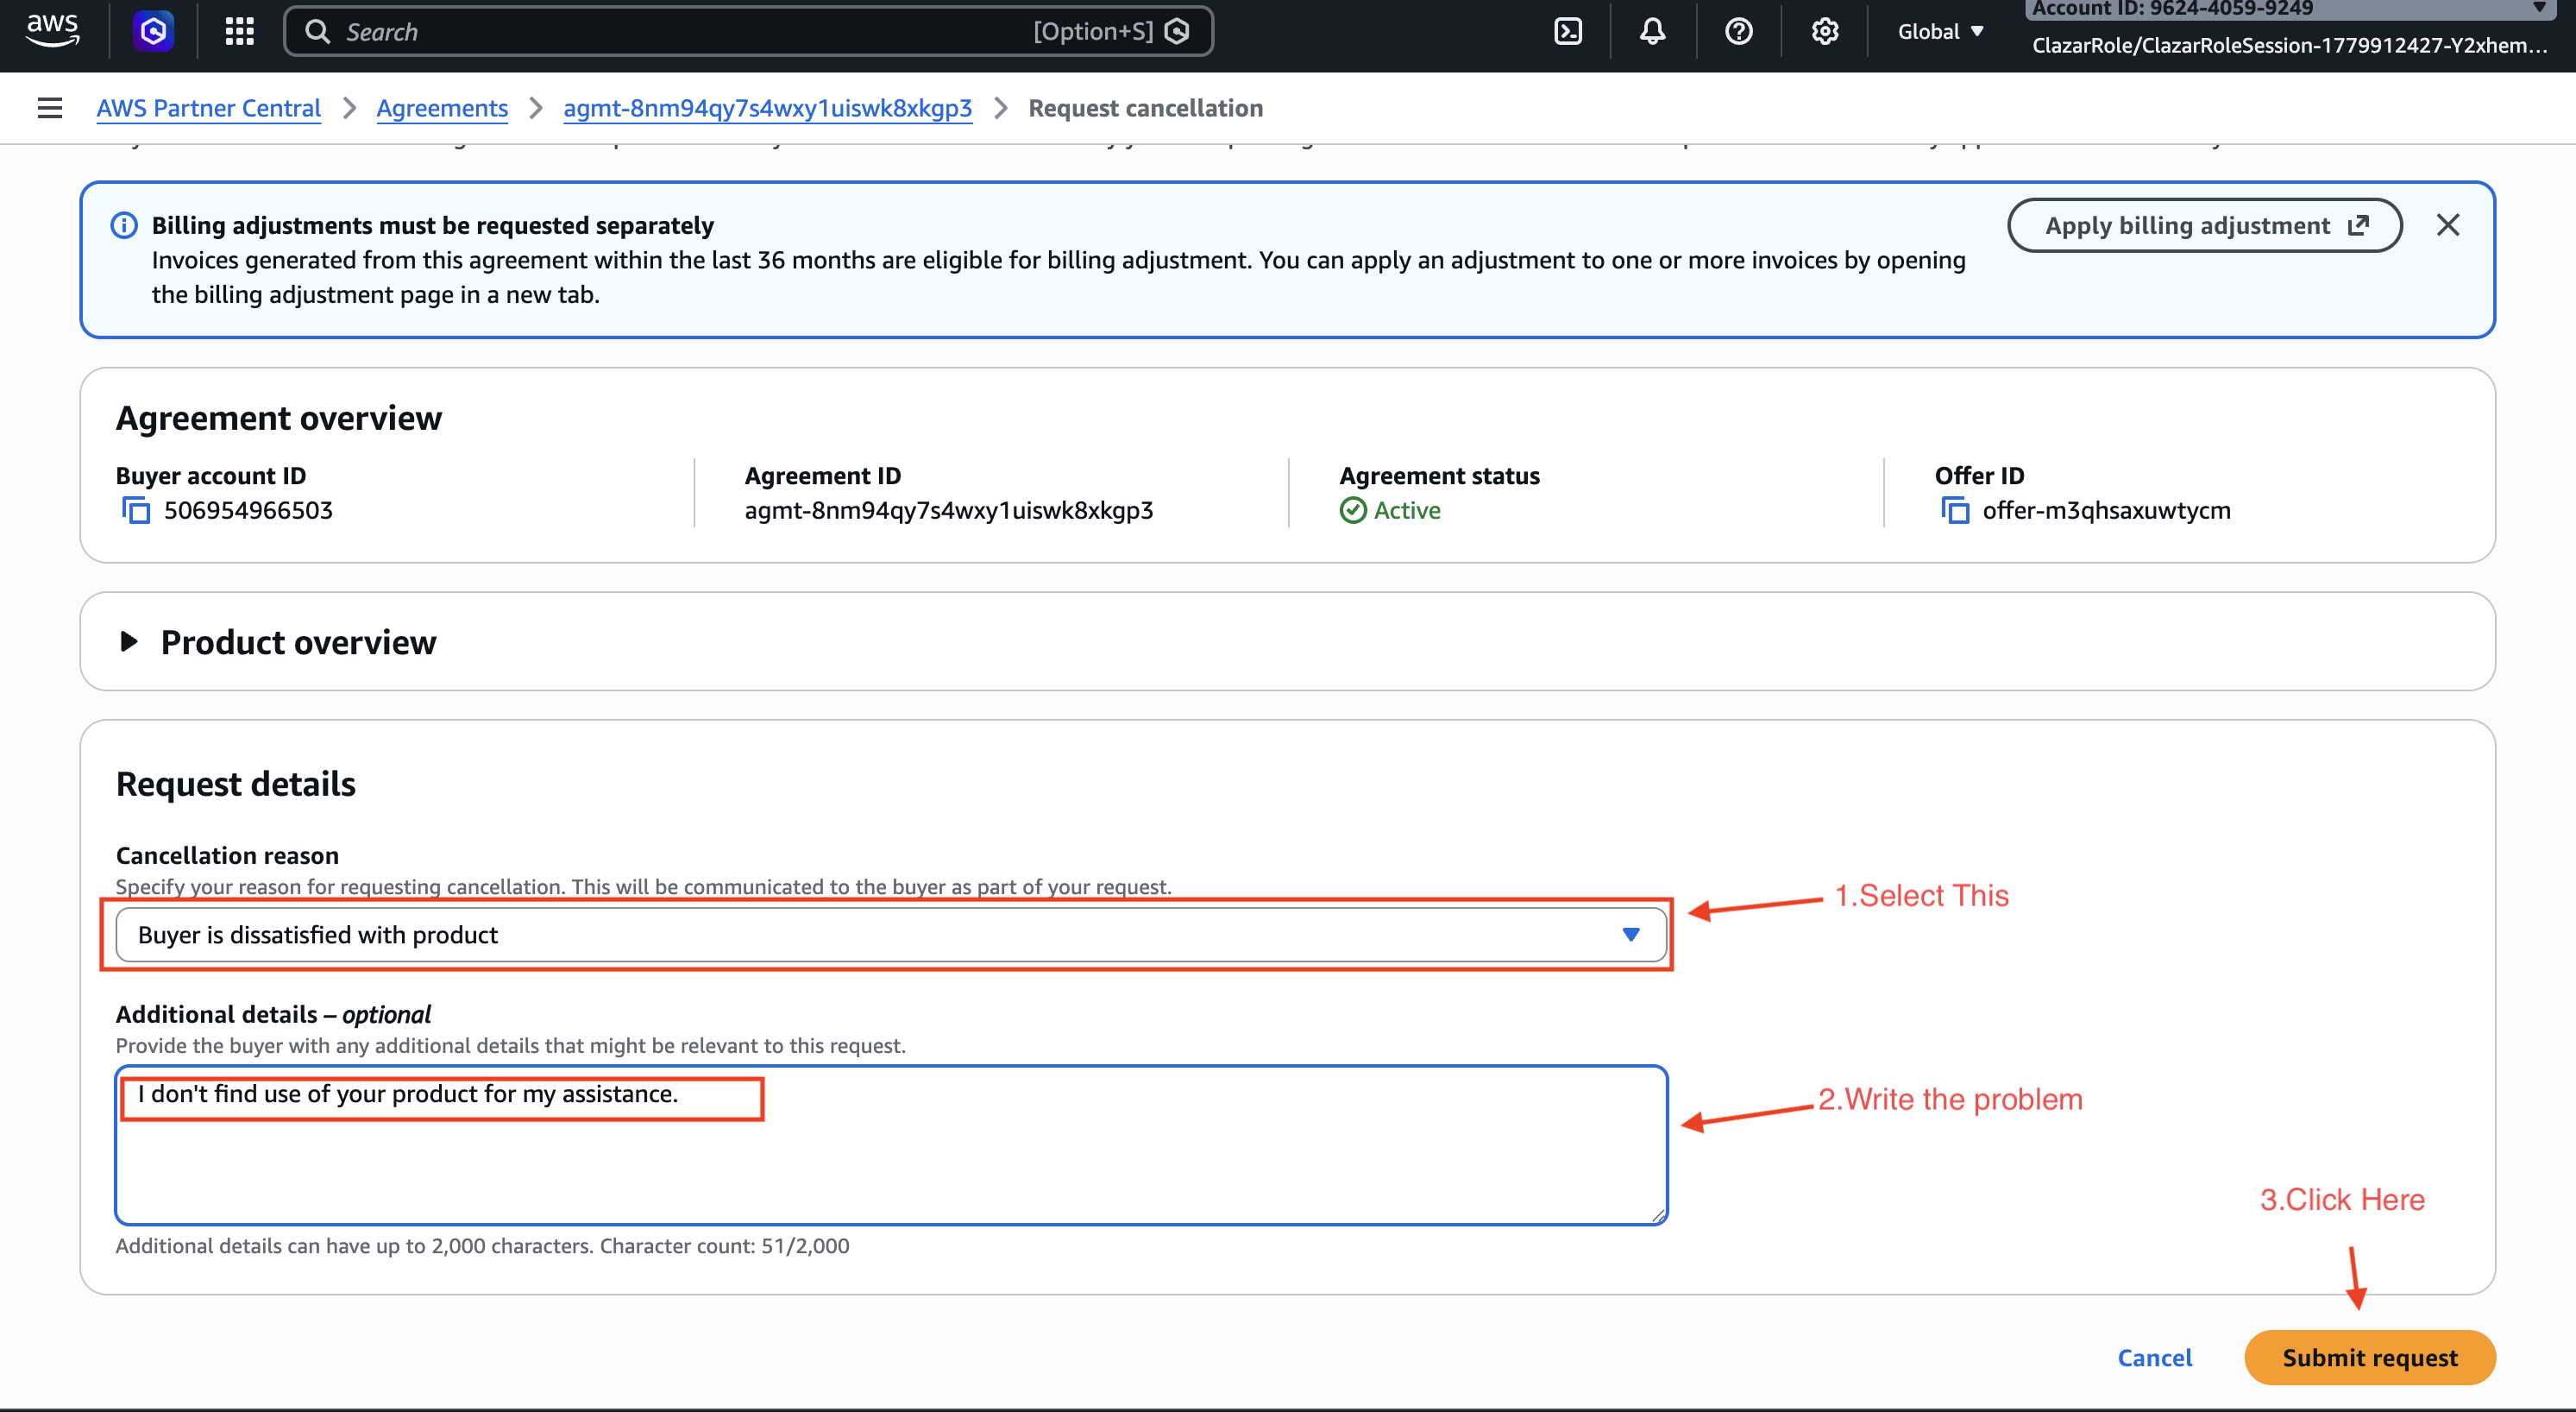Toggle the side navigation hamburger menu
This screenshot has height=1412, width=2576.
(x=50, y=108)
